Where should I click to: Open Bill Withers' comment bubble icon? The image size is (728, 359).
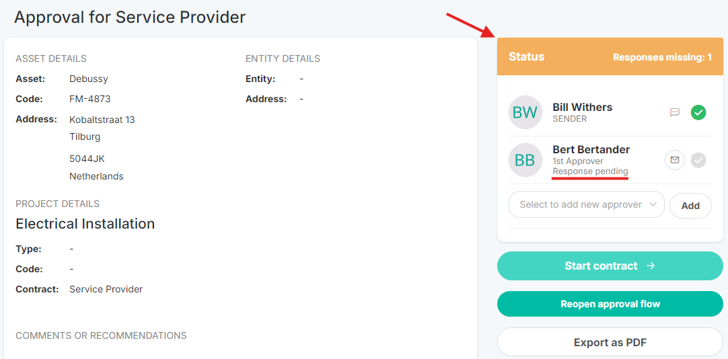(675, 112)
